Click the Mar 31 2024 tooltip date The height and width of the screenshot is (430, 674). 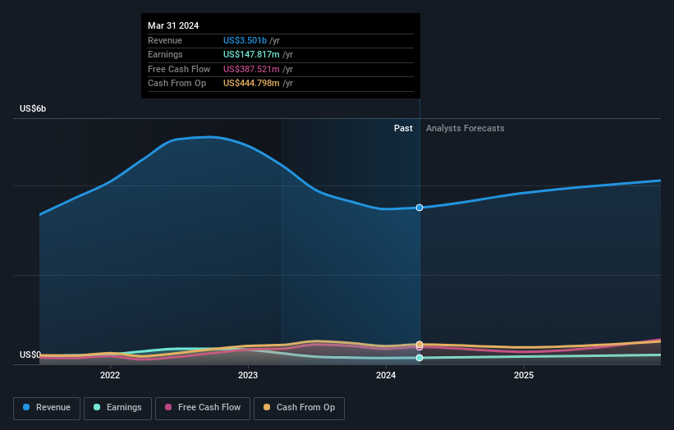[173, 25]
